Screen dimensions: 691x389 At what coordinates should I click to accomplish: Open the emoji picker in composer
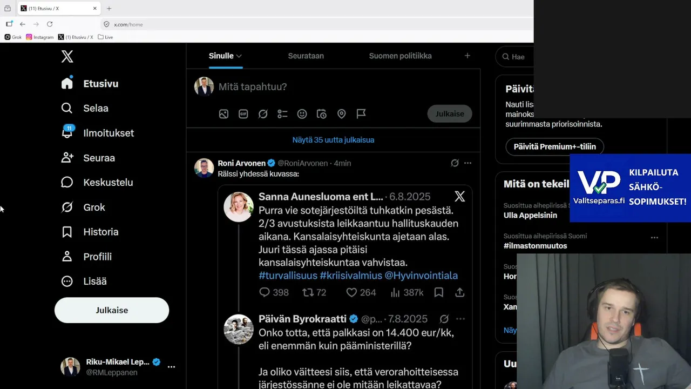[x=302, y=114]
